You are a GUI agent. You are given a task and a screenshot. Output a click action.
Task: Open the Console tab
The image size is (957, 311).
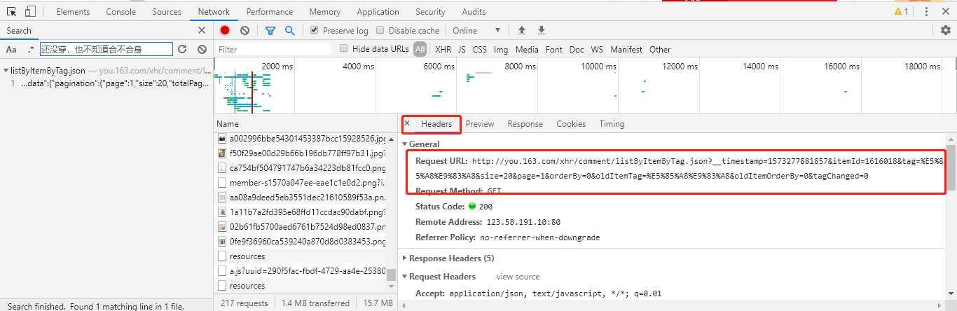click(121, 11)
